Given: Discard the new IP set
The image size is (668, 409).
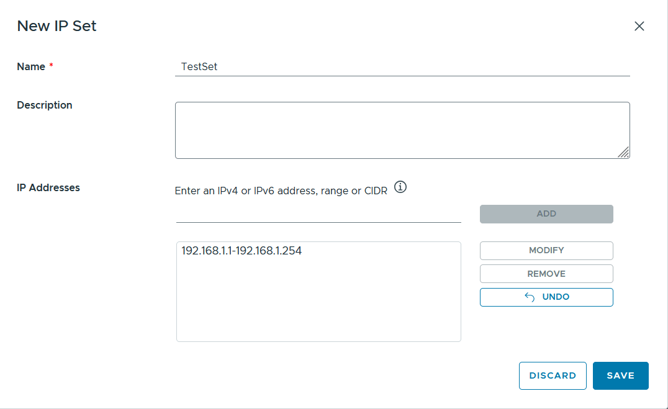Looking at the screenshot, I should pos(553,375).
